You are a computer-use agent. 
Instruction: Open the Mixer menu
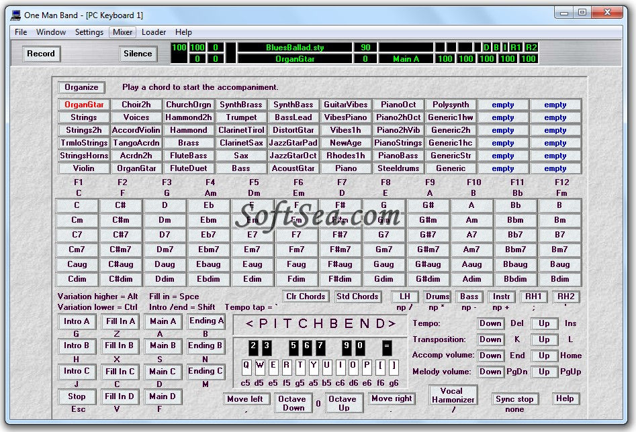pyautogui.click(x=122, y=32)
